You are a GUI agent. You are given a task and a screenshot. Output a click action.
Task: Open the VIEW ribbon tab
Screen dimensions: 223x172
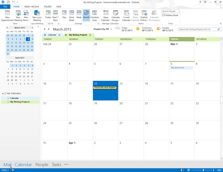[x=59, y=6]
